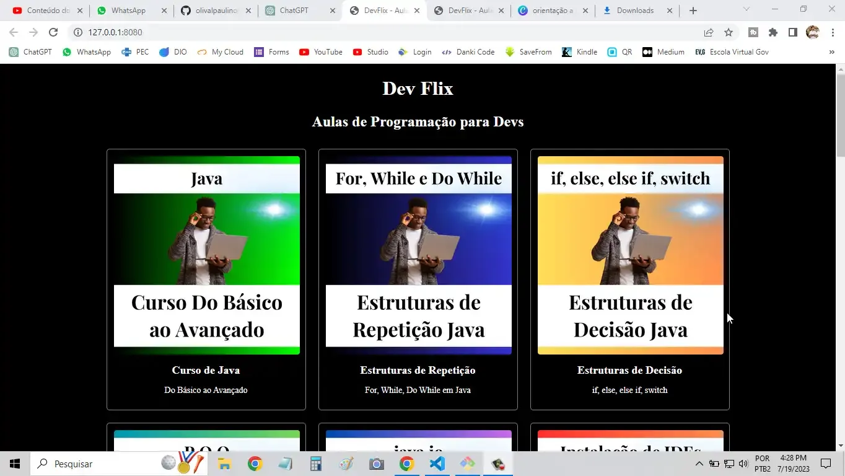Open the Studio bookmark

(370, 52)
